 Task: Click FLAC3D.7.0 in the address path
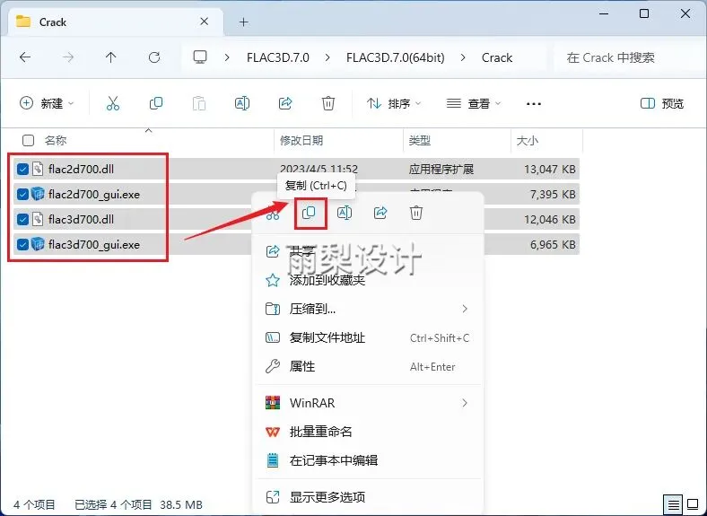tap(278, 57)
